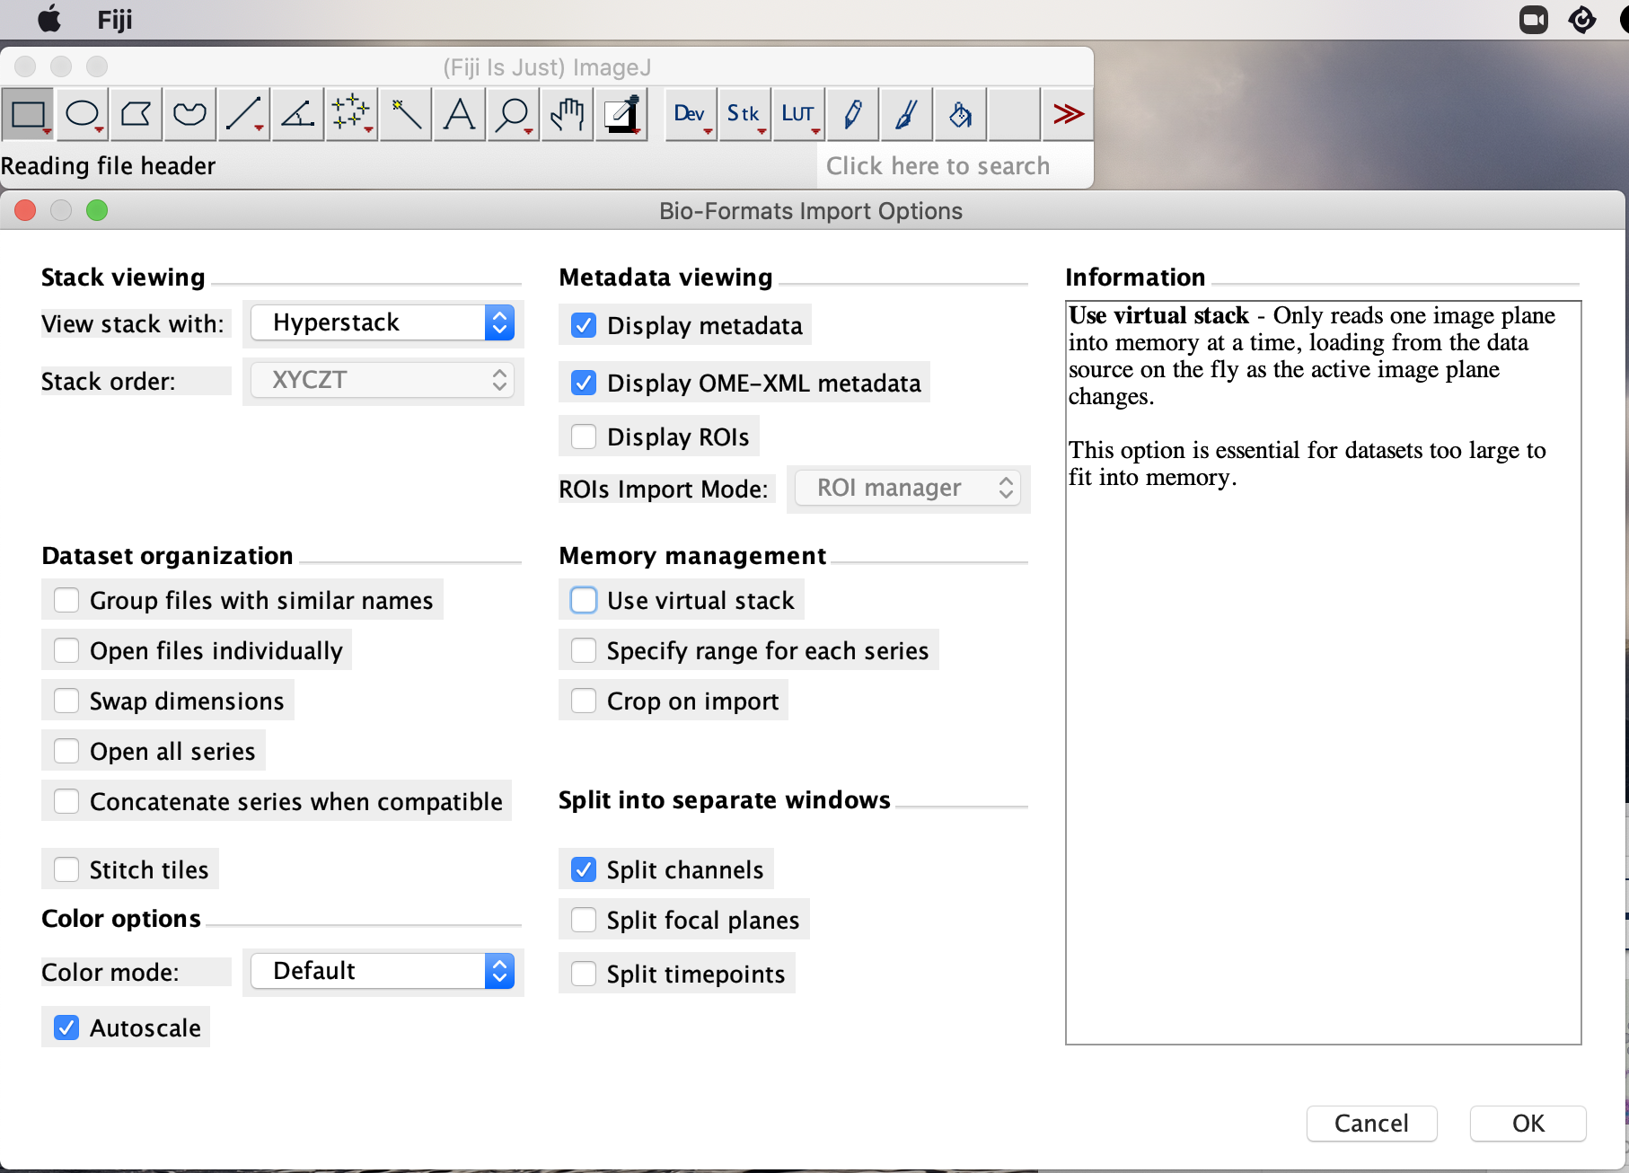
Task: Uncheck Display metadata
Action: 584,325
